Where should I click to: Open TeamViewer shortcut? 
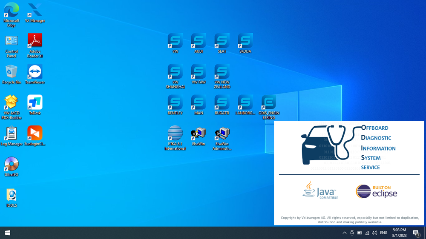pyautogui.click(x=35, y=74)
